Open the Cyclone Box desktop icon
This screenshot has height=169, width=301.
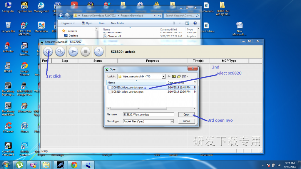coord(25,7)
